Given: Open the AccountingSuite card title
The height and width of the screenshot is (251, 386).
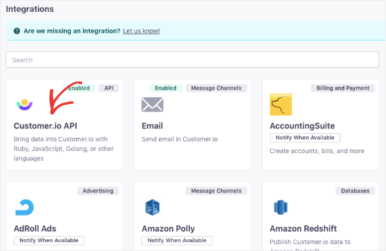Looking at the screenshot, I should pyautogui.click(x=302, y=126).
